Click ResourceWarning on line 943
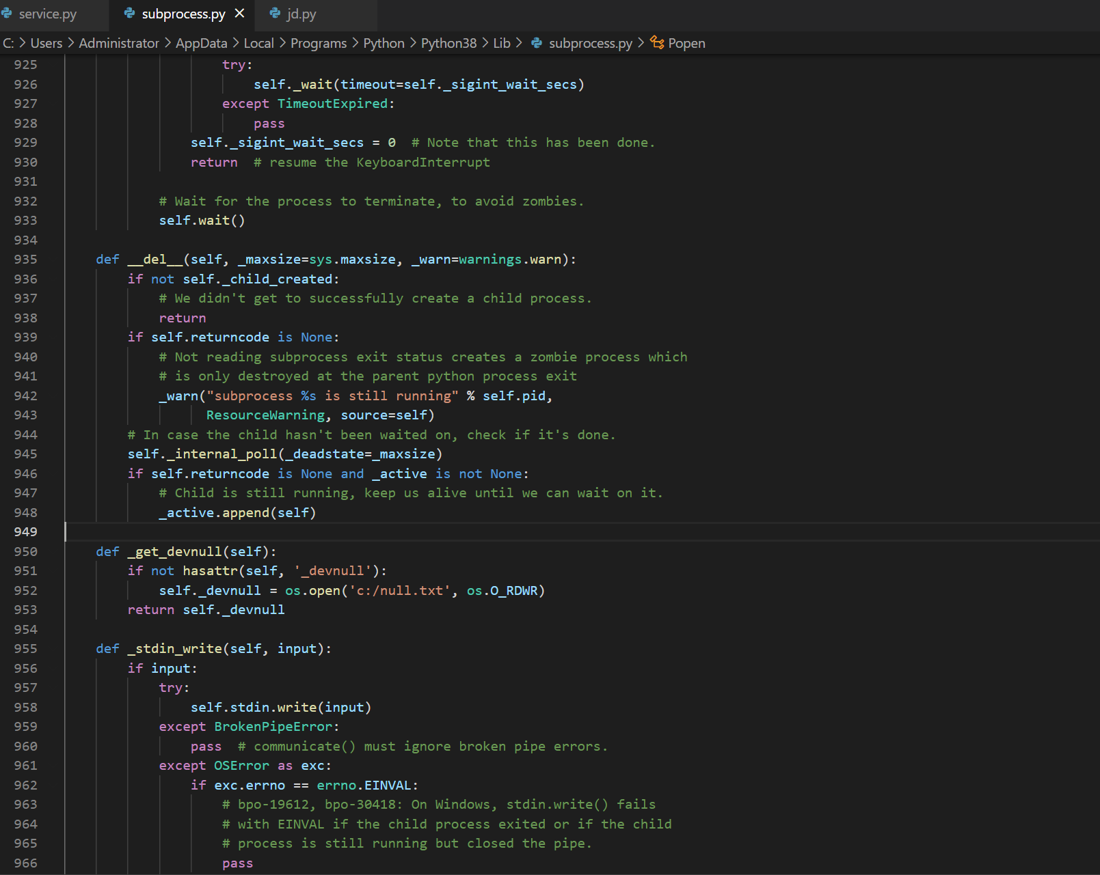Viewport: 1100px width, 875px height. point(265,415)
